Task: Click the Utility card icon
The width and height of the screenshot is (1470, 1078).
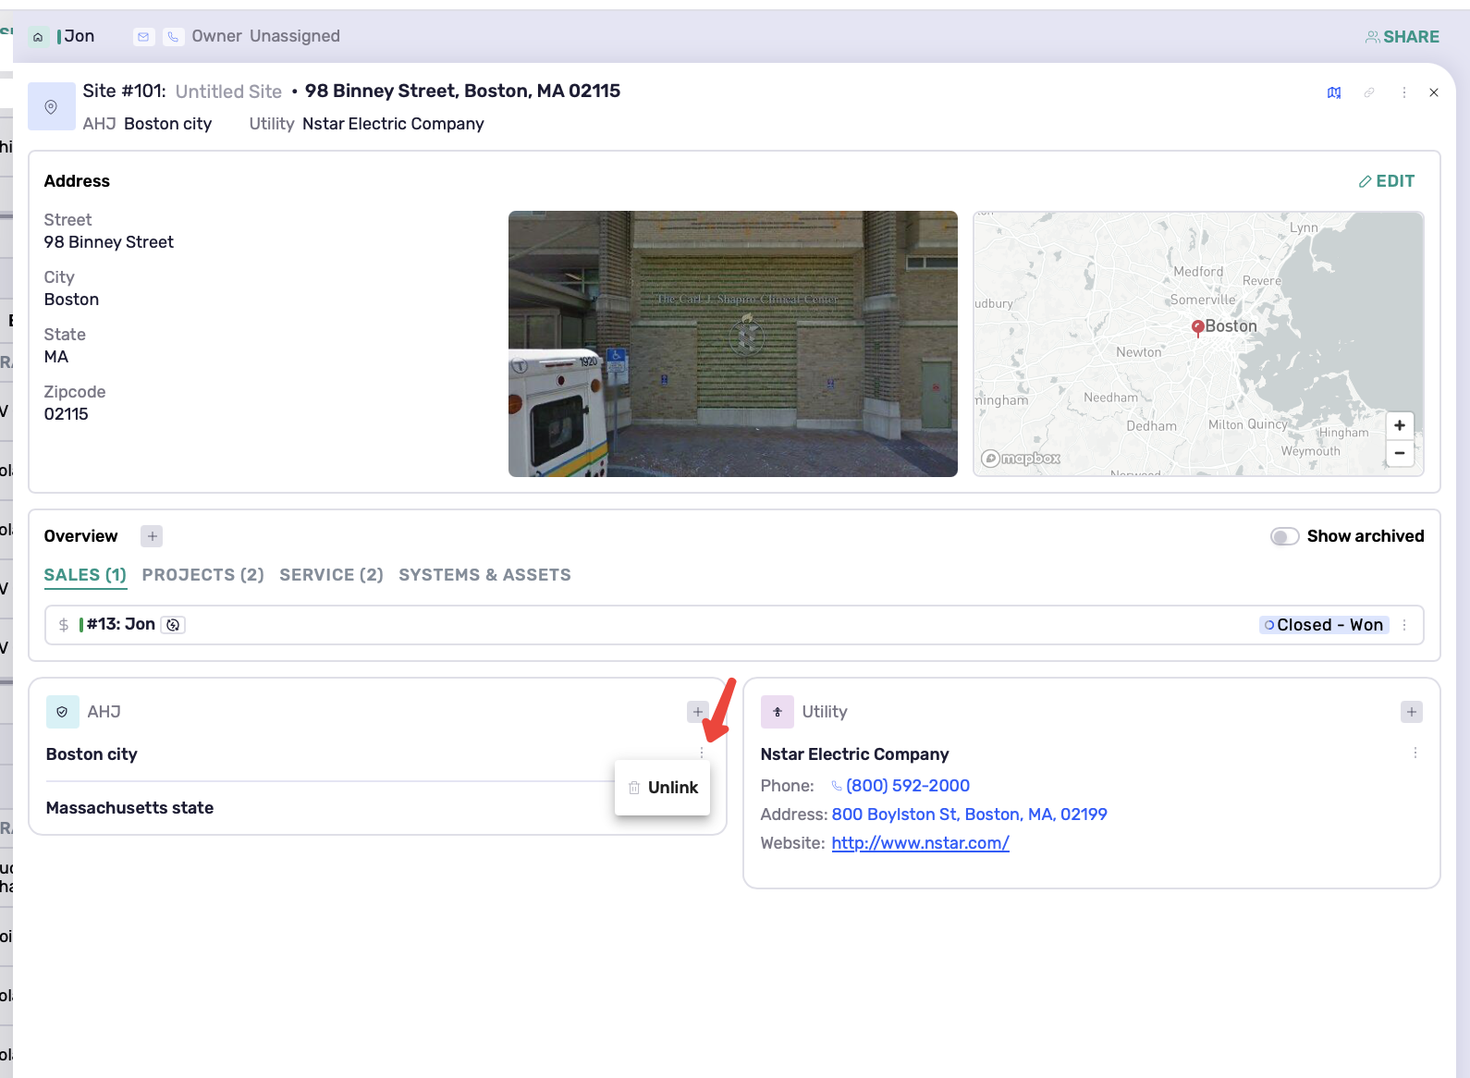Action: click(x=777, y=712)
